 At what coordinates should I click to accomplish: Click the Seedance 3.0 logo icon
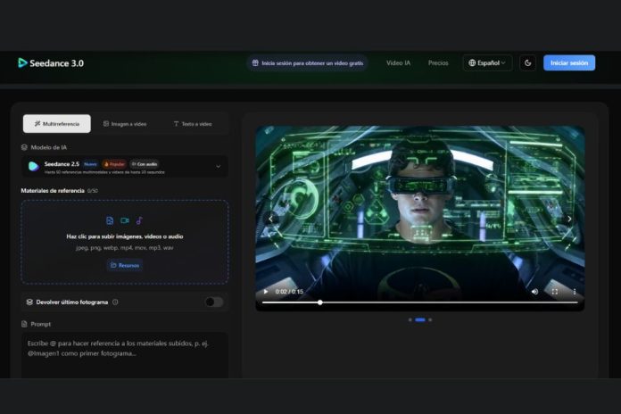pos(22,63)
